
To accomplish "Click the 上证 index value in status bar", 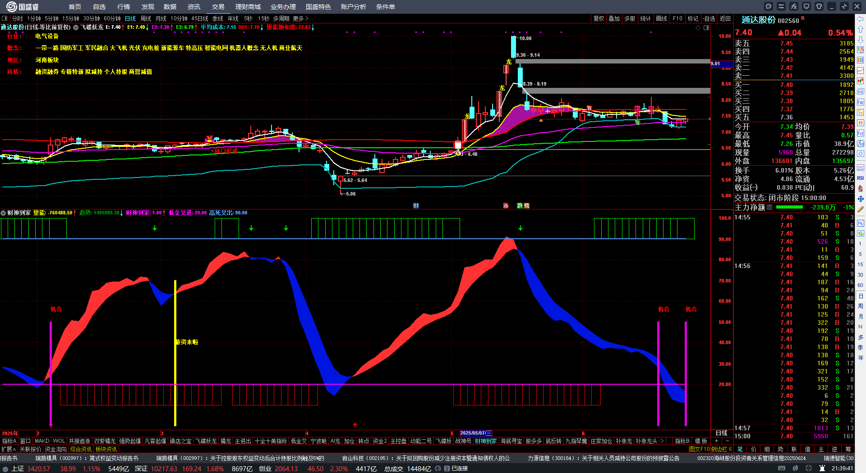I will [39, 468].
